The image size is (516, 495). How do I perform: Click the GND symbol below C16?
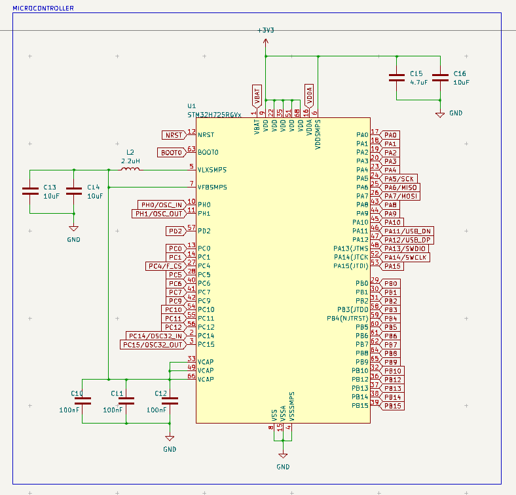tap(440, 115)
